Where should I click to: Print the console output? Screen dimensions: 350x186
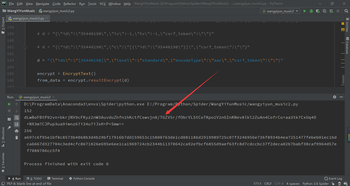pyautogui.click(x=17, y=131)
